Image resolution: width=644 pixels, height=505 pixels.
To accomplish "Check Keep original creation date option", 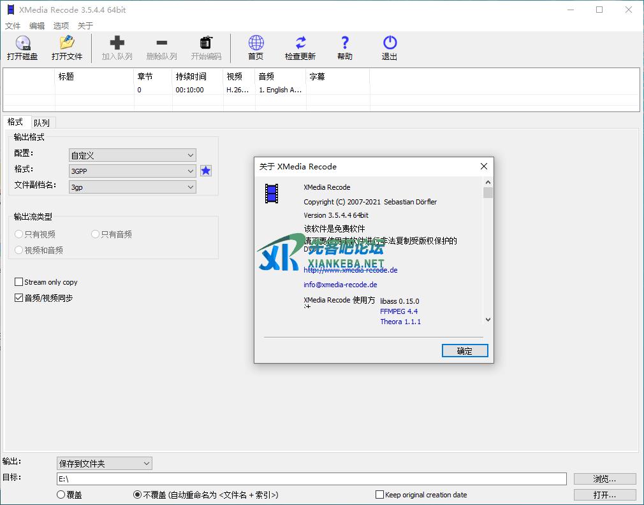I will [380, 495].
